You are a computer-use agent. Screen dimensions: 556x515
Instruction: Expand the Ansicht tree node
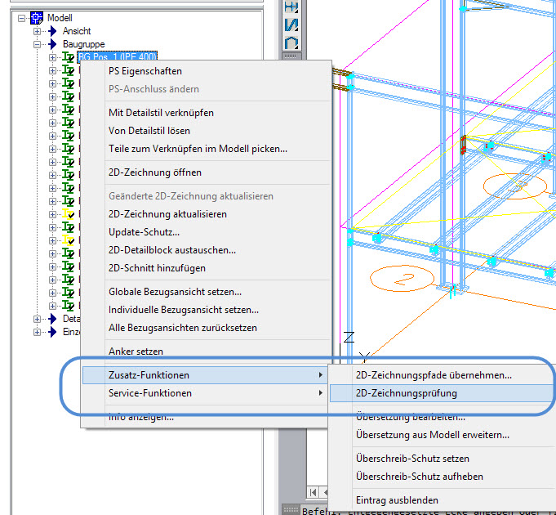[38, 31]
